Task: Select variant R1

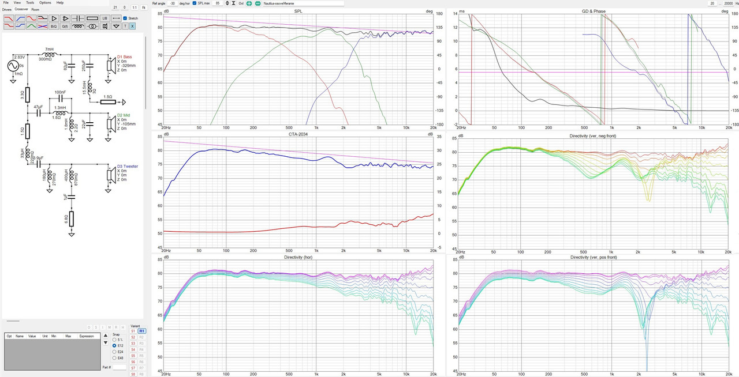Action: (141, 331)
